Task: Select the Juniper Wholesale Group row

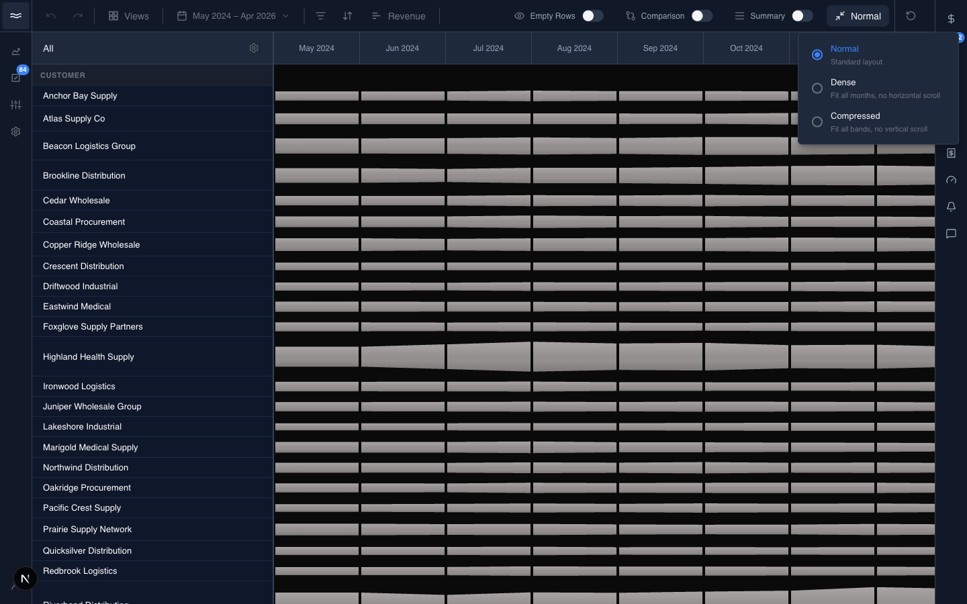Action: tap(152, 407)
